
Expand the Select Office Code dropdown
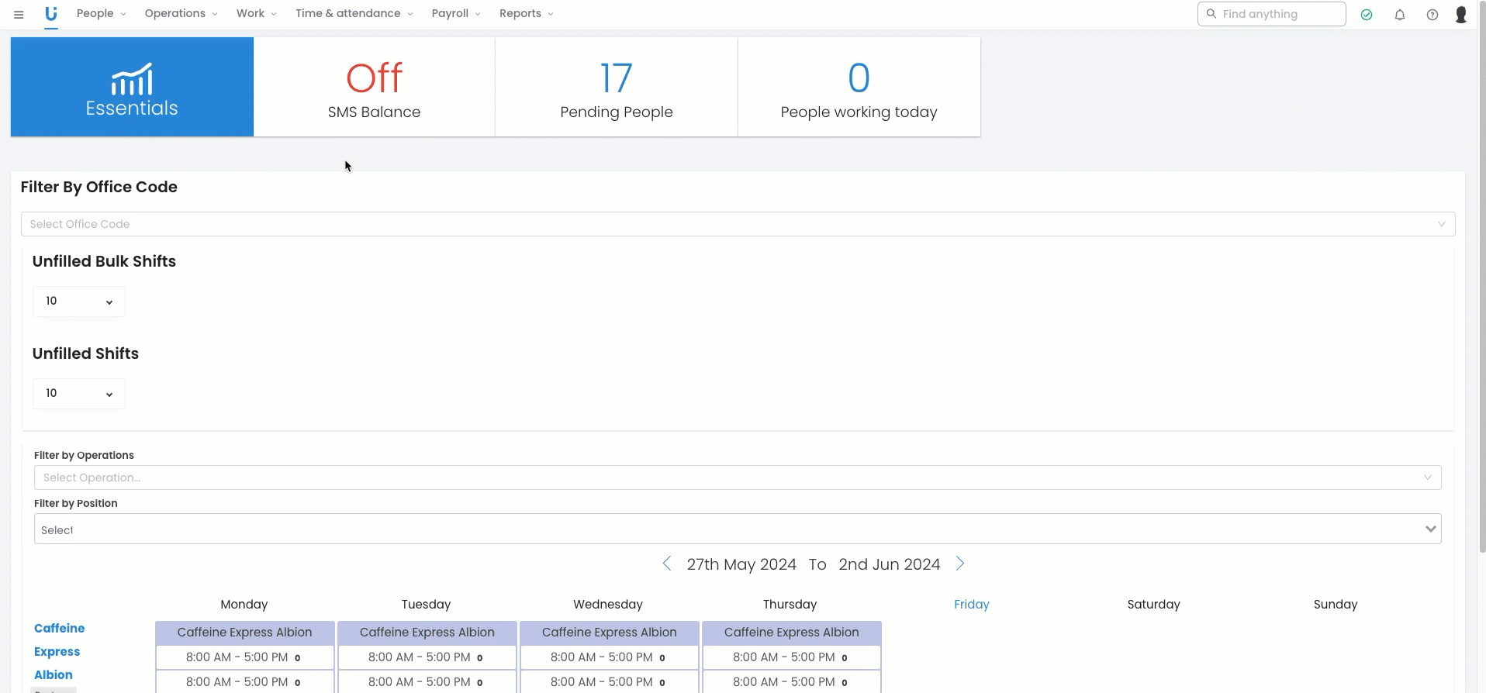tap(738, 224)
